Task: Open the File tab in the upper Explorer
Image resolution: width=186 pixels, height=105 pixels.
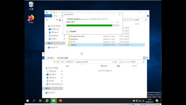Action: [x=48, y=16]
